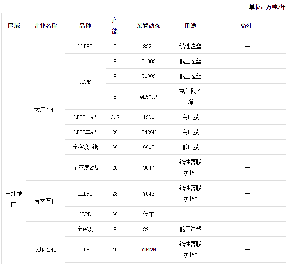Screen dimensions: 287x264
Task: Click the 6097 grade cell
Action: click(149, 147)
